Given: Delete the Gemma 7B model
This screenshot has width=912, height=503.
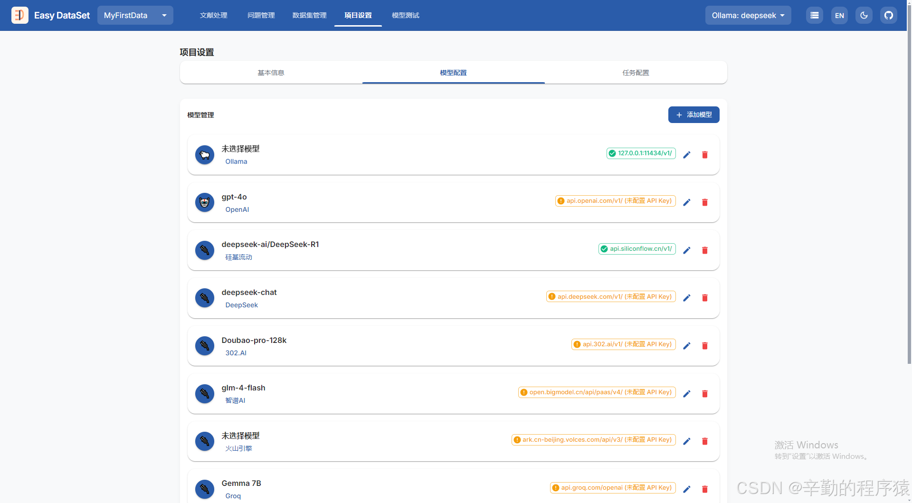Looking at the screenshot, I should (705, 489).
